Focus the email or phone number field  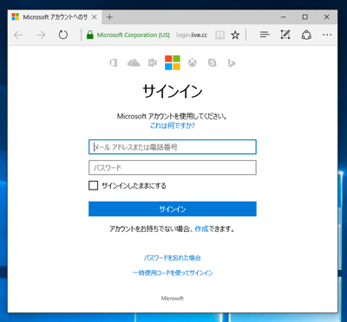(173, 147)
